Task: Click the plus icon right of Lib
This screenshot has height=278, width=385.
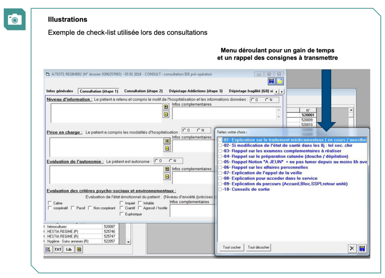Action: [79, 249]
